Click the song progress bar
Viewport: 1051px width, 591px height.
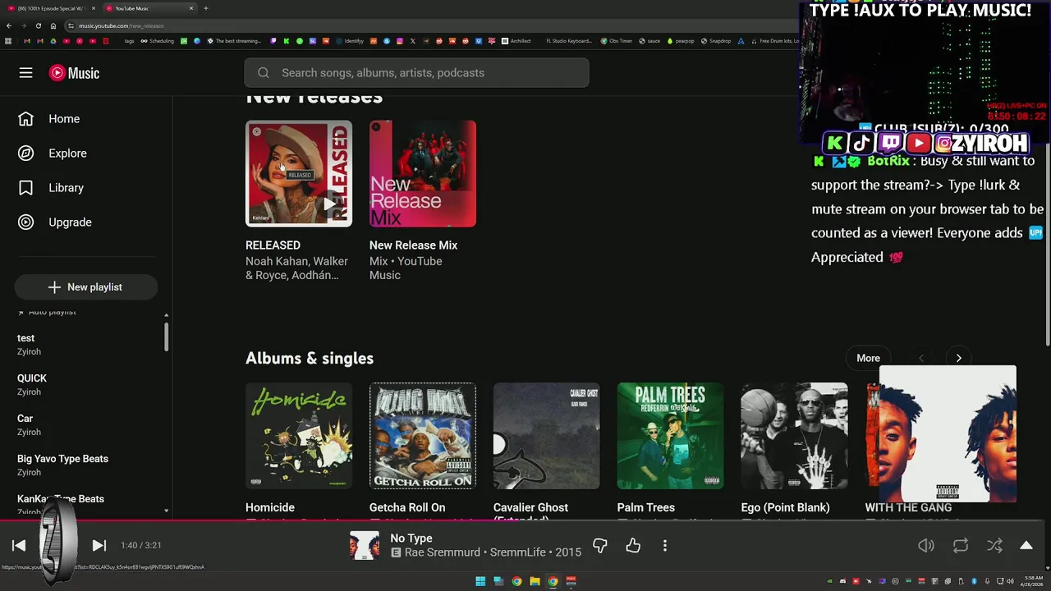(522, 520)
